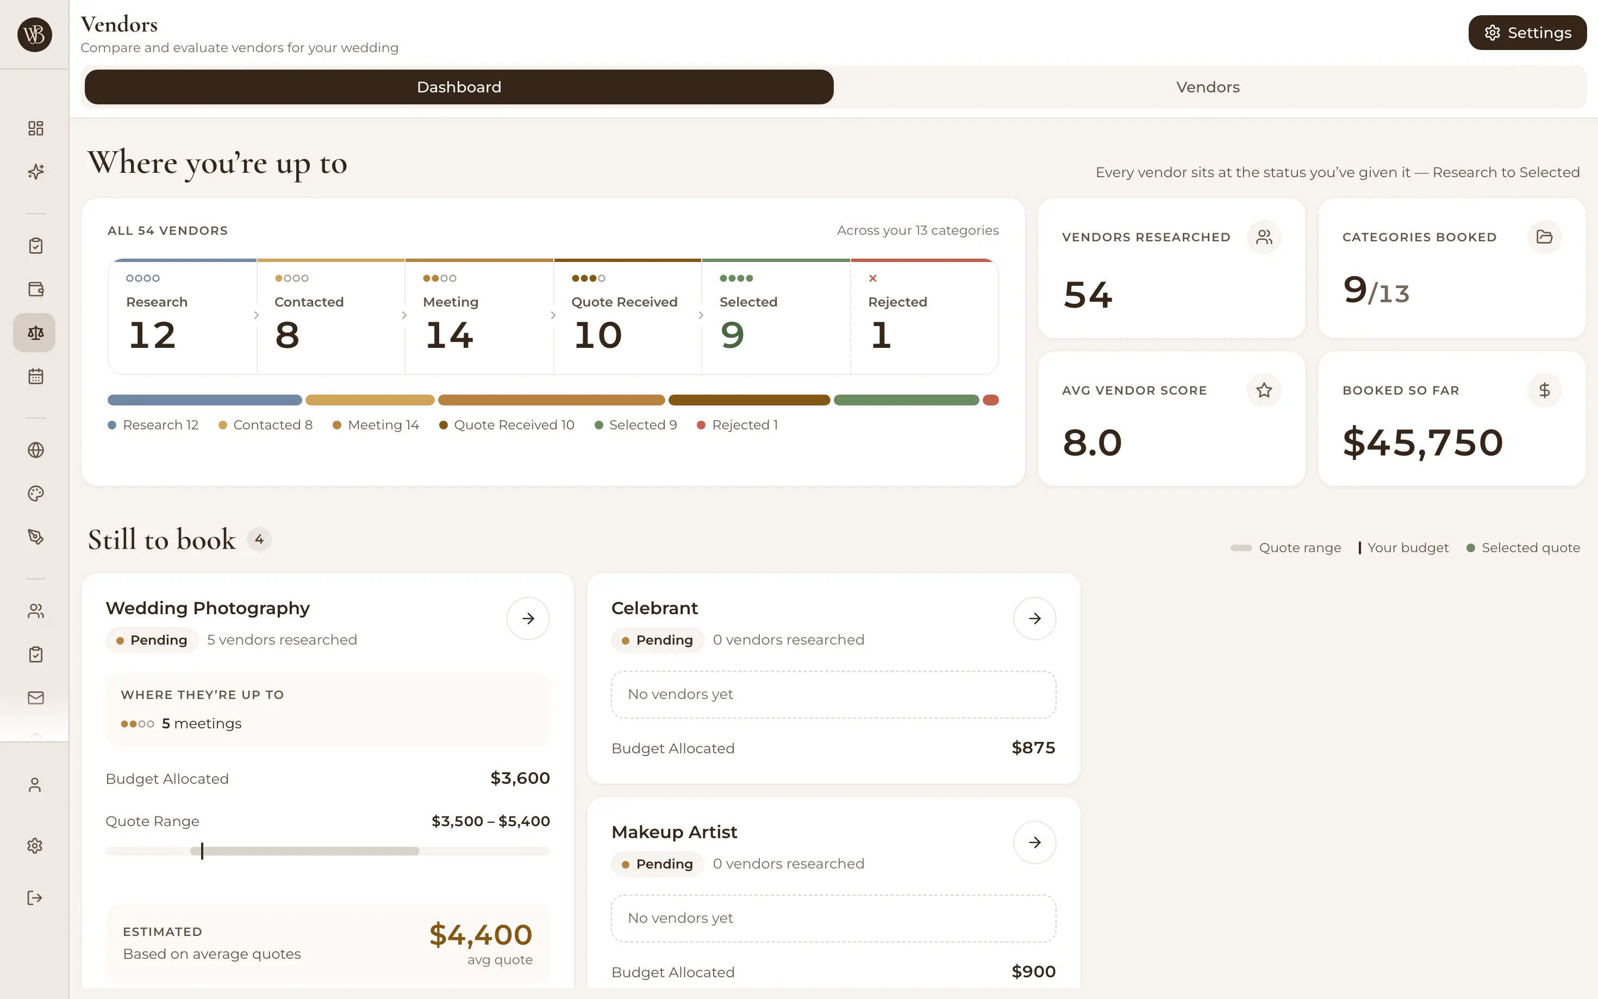Click the star icon on Avg Vendor Score card
This screenshot has height=999, width=1598.
1264,390
